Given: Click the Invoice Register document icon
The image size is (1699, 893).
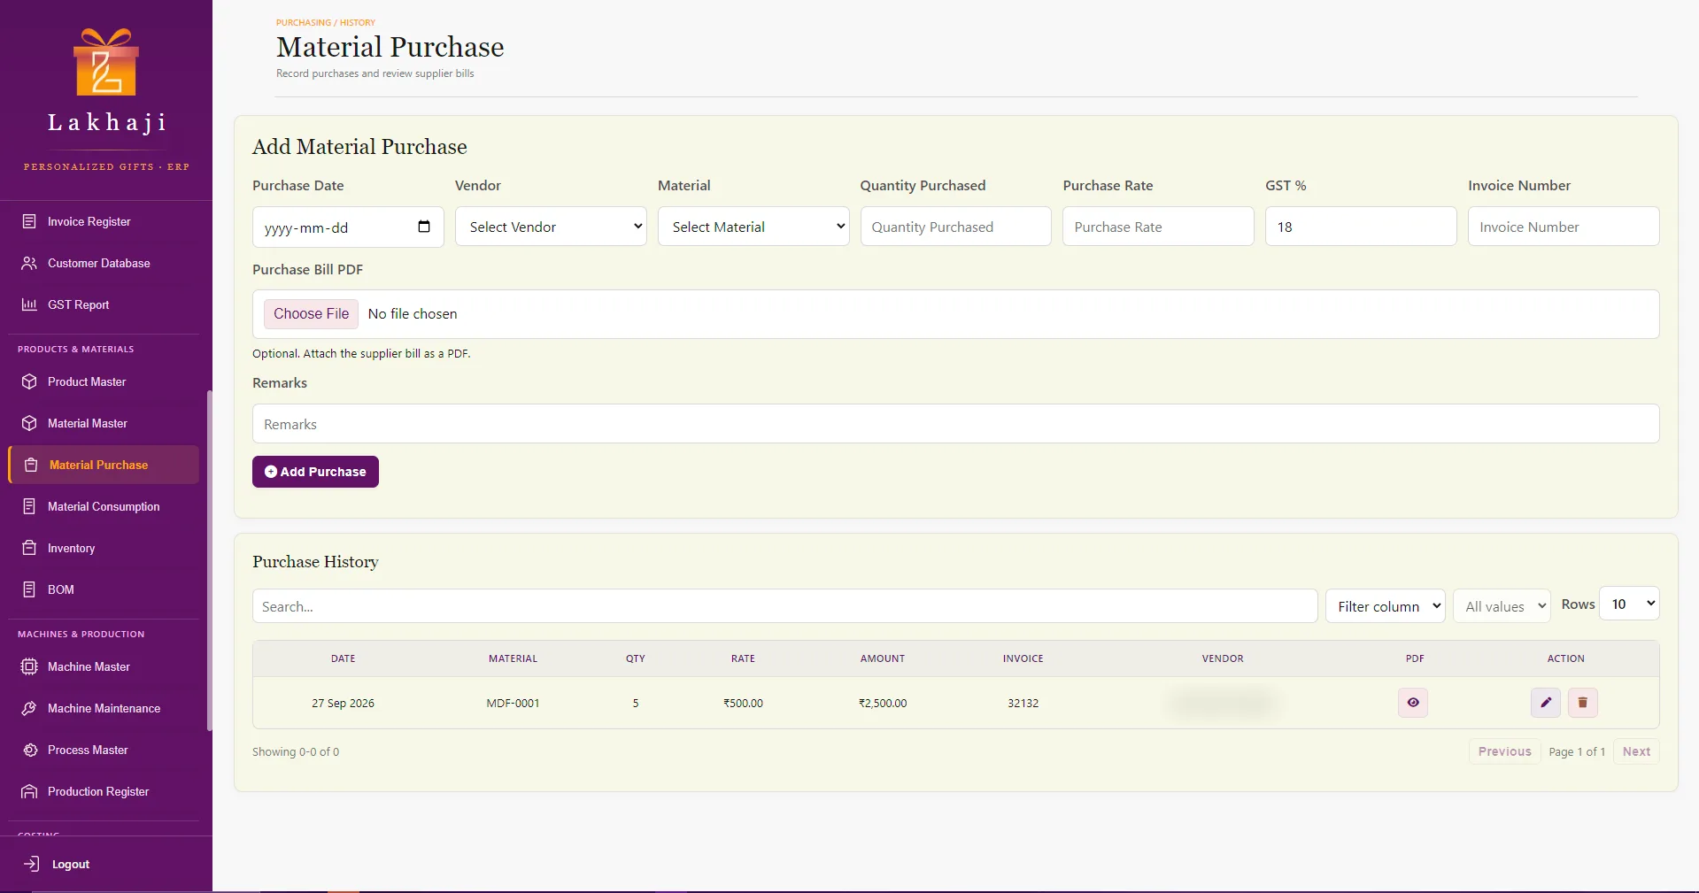Looking at the screenshot, I should [29, 221].
